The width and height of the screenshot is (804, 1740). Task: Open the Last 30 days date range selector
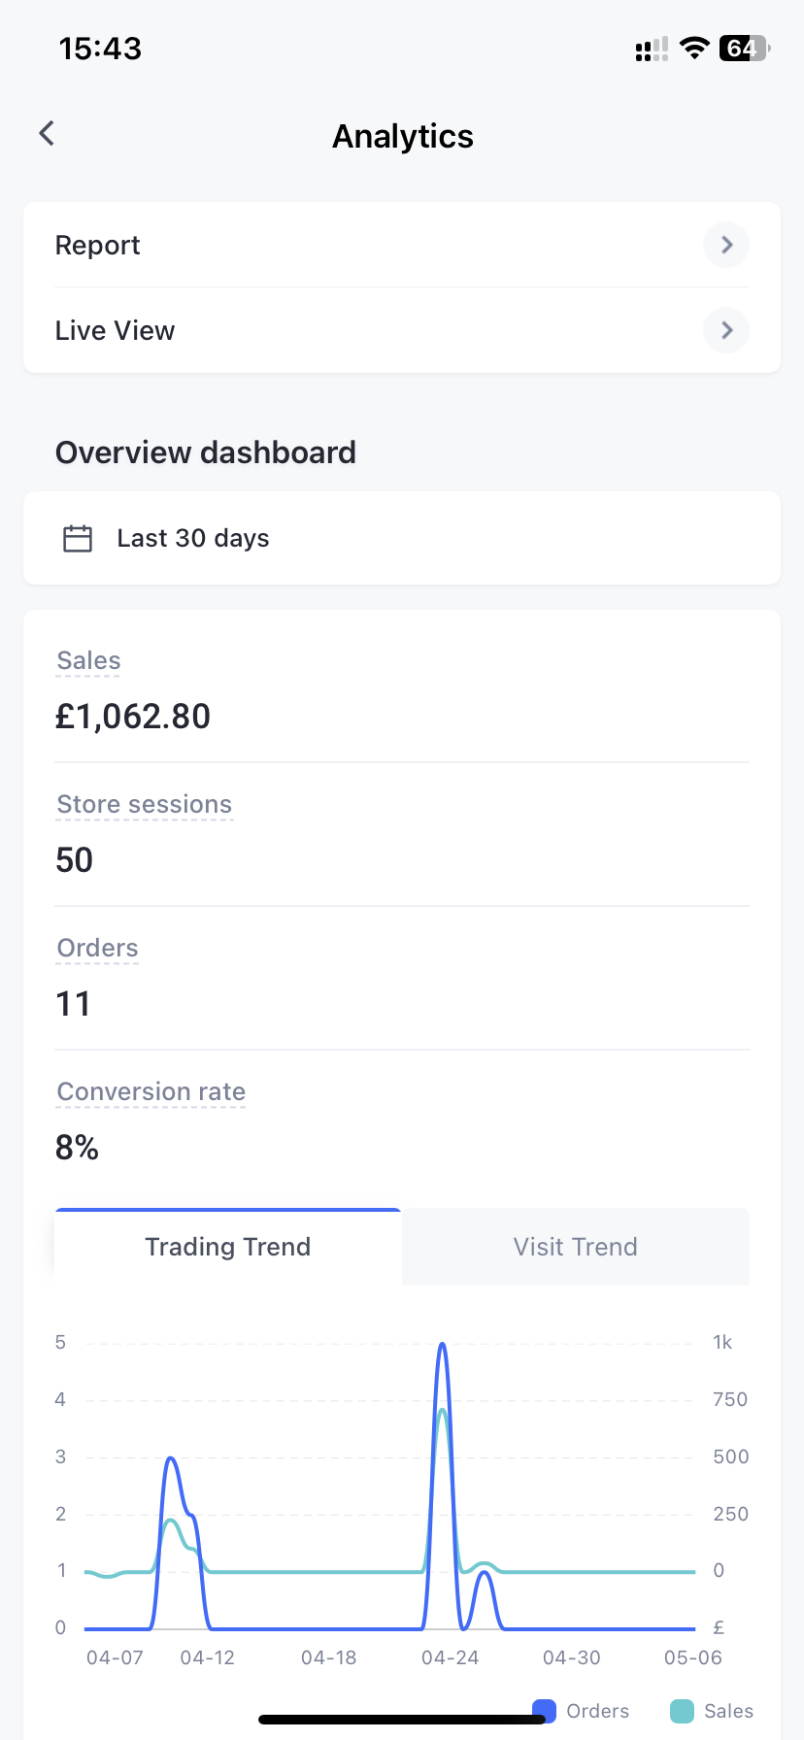(402, 538)
